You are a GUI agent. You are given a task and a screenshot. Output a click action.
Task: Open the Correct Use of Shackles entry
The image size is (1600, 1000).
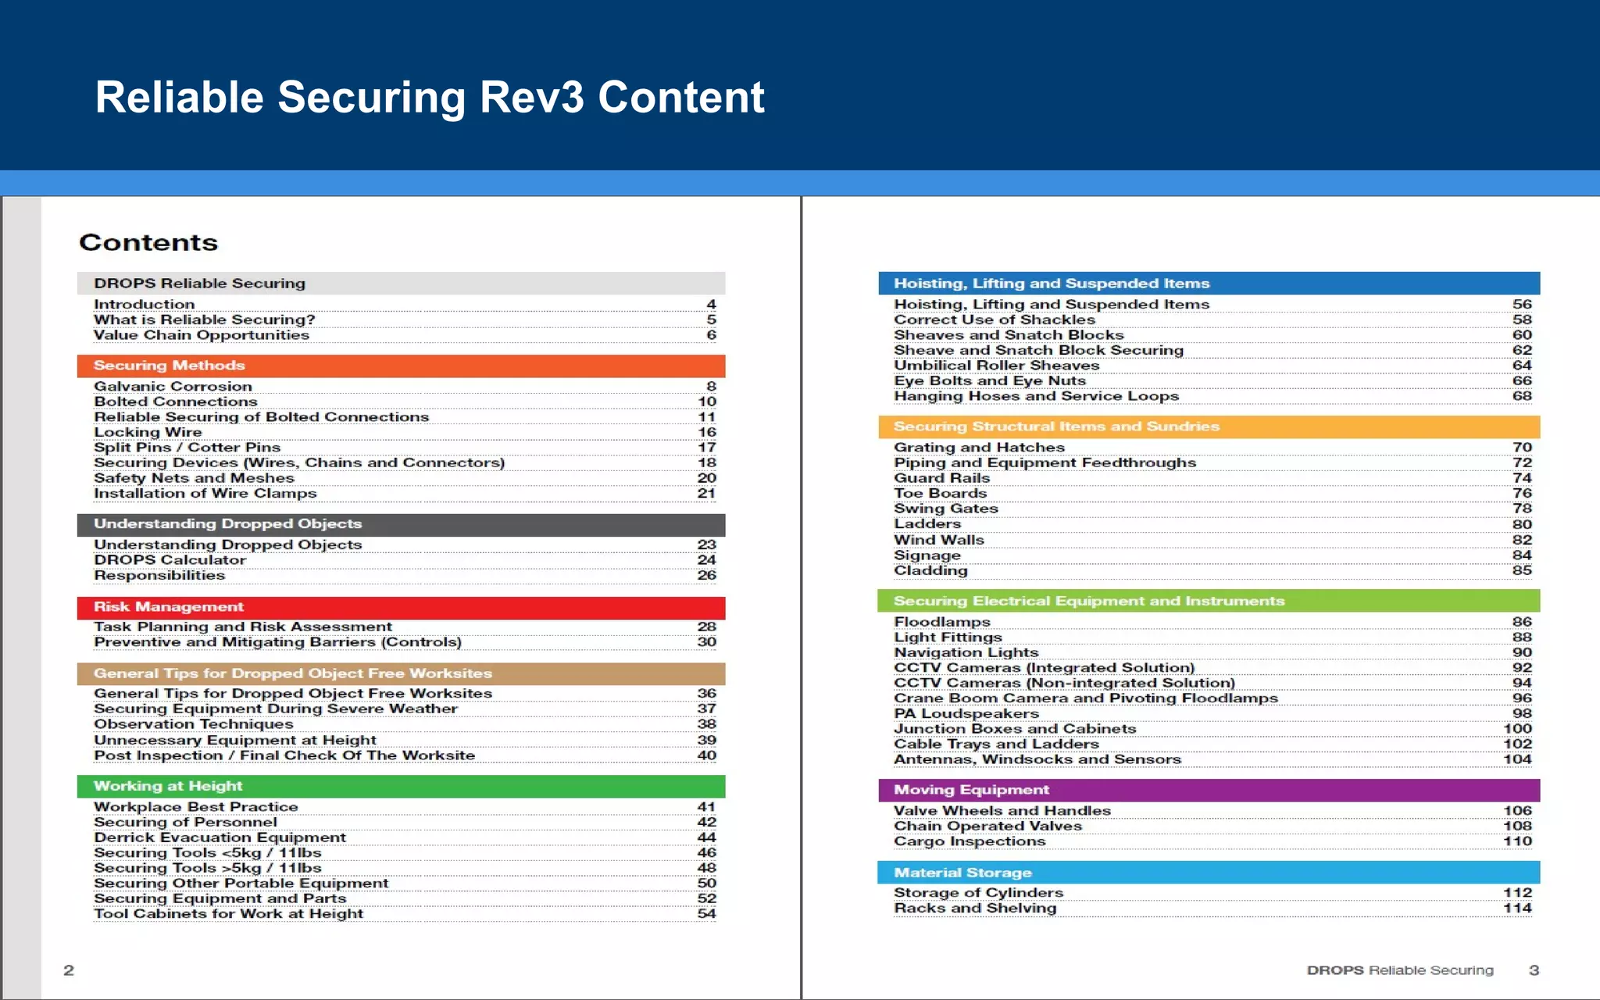click(994, 320)
